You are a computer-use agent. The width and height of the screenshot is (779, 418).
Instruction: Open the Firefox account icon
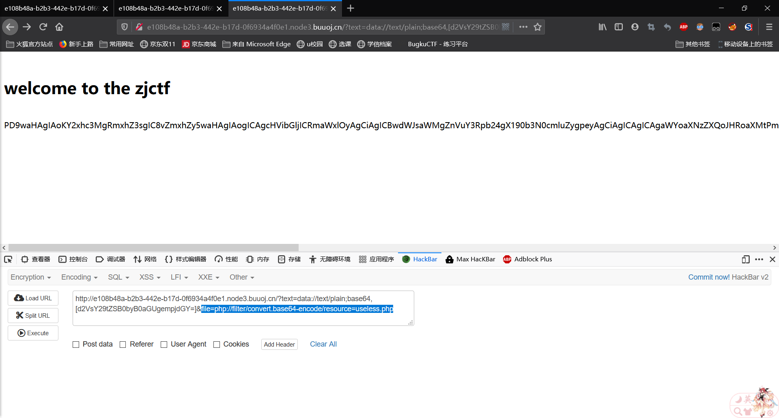click(x=635, y=27)
